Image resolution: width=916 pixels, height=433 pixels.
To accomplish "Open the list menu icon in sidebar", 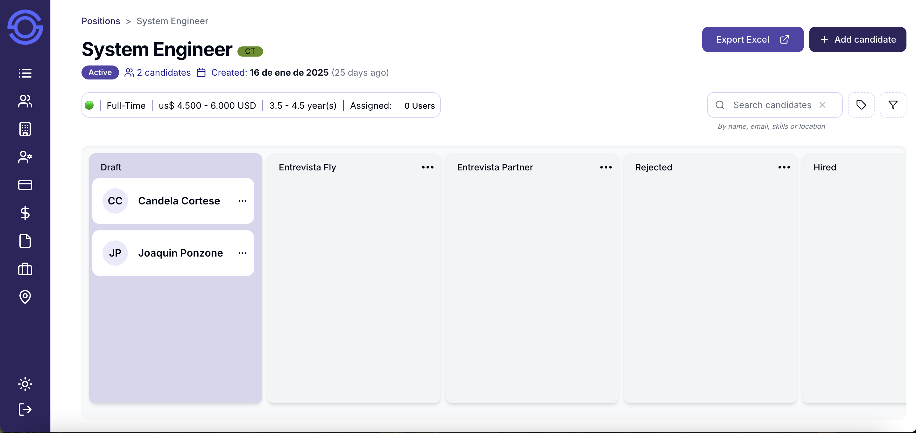I will [25, 73].
